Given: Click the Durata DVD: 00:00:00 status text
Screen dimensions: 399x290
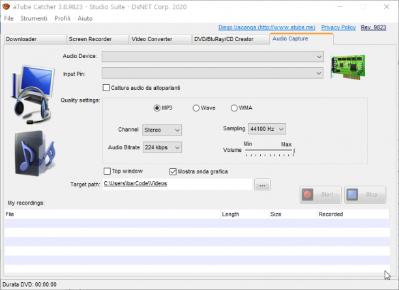Looking at the screenshot, I should [29, 284].
